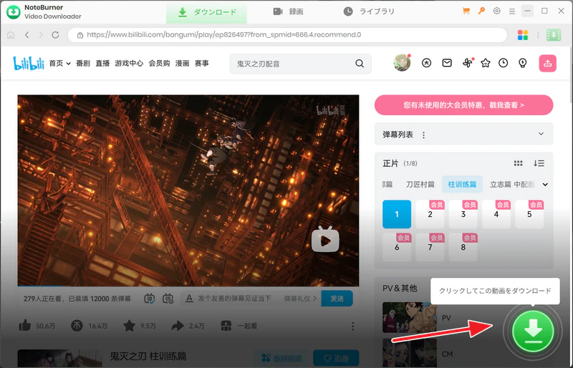Navigate back in the browser
Viewport: 573px width, 368px height.
coord(27,34)
